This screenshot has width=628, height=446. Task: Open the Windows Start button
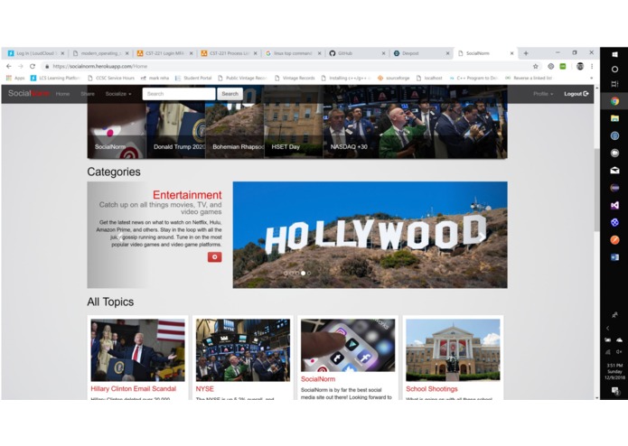[x=614, y=54]
